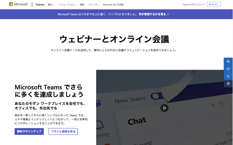Viewport: 233px width, 145px height.
Task: Play the New Teams video
Action: (x=164, y=108)
